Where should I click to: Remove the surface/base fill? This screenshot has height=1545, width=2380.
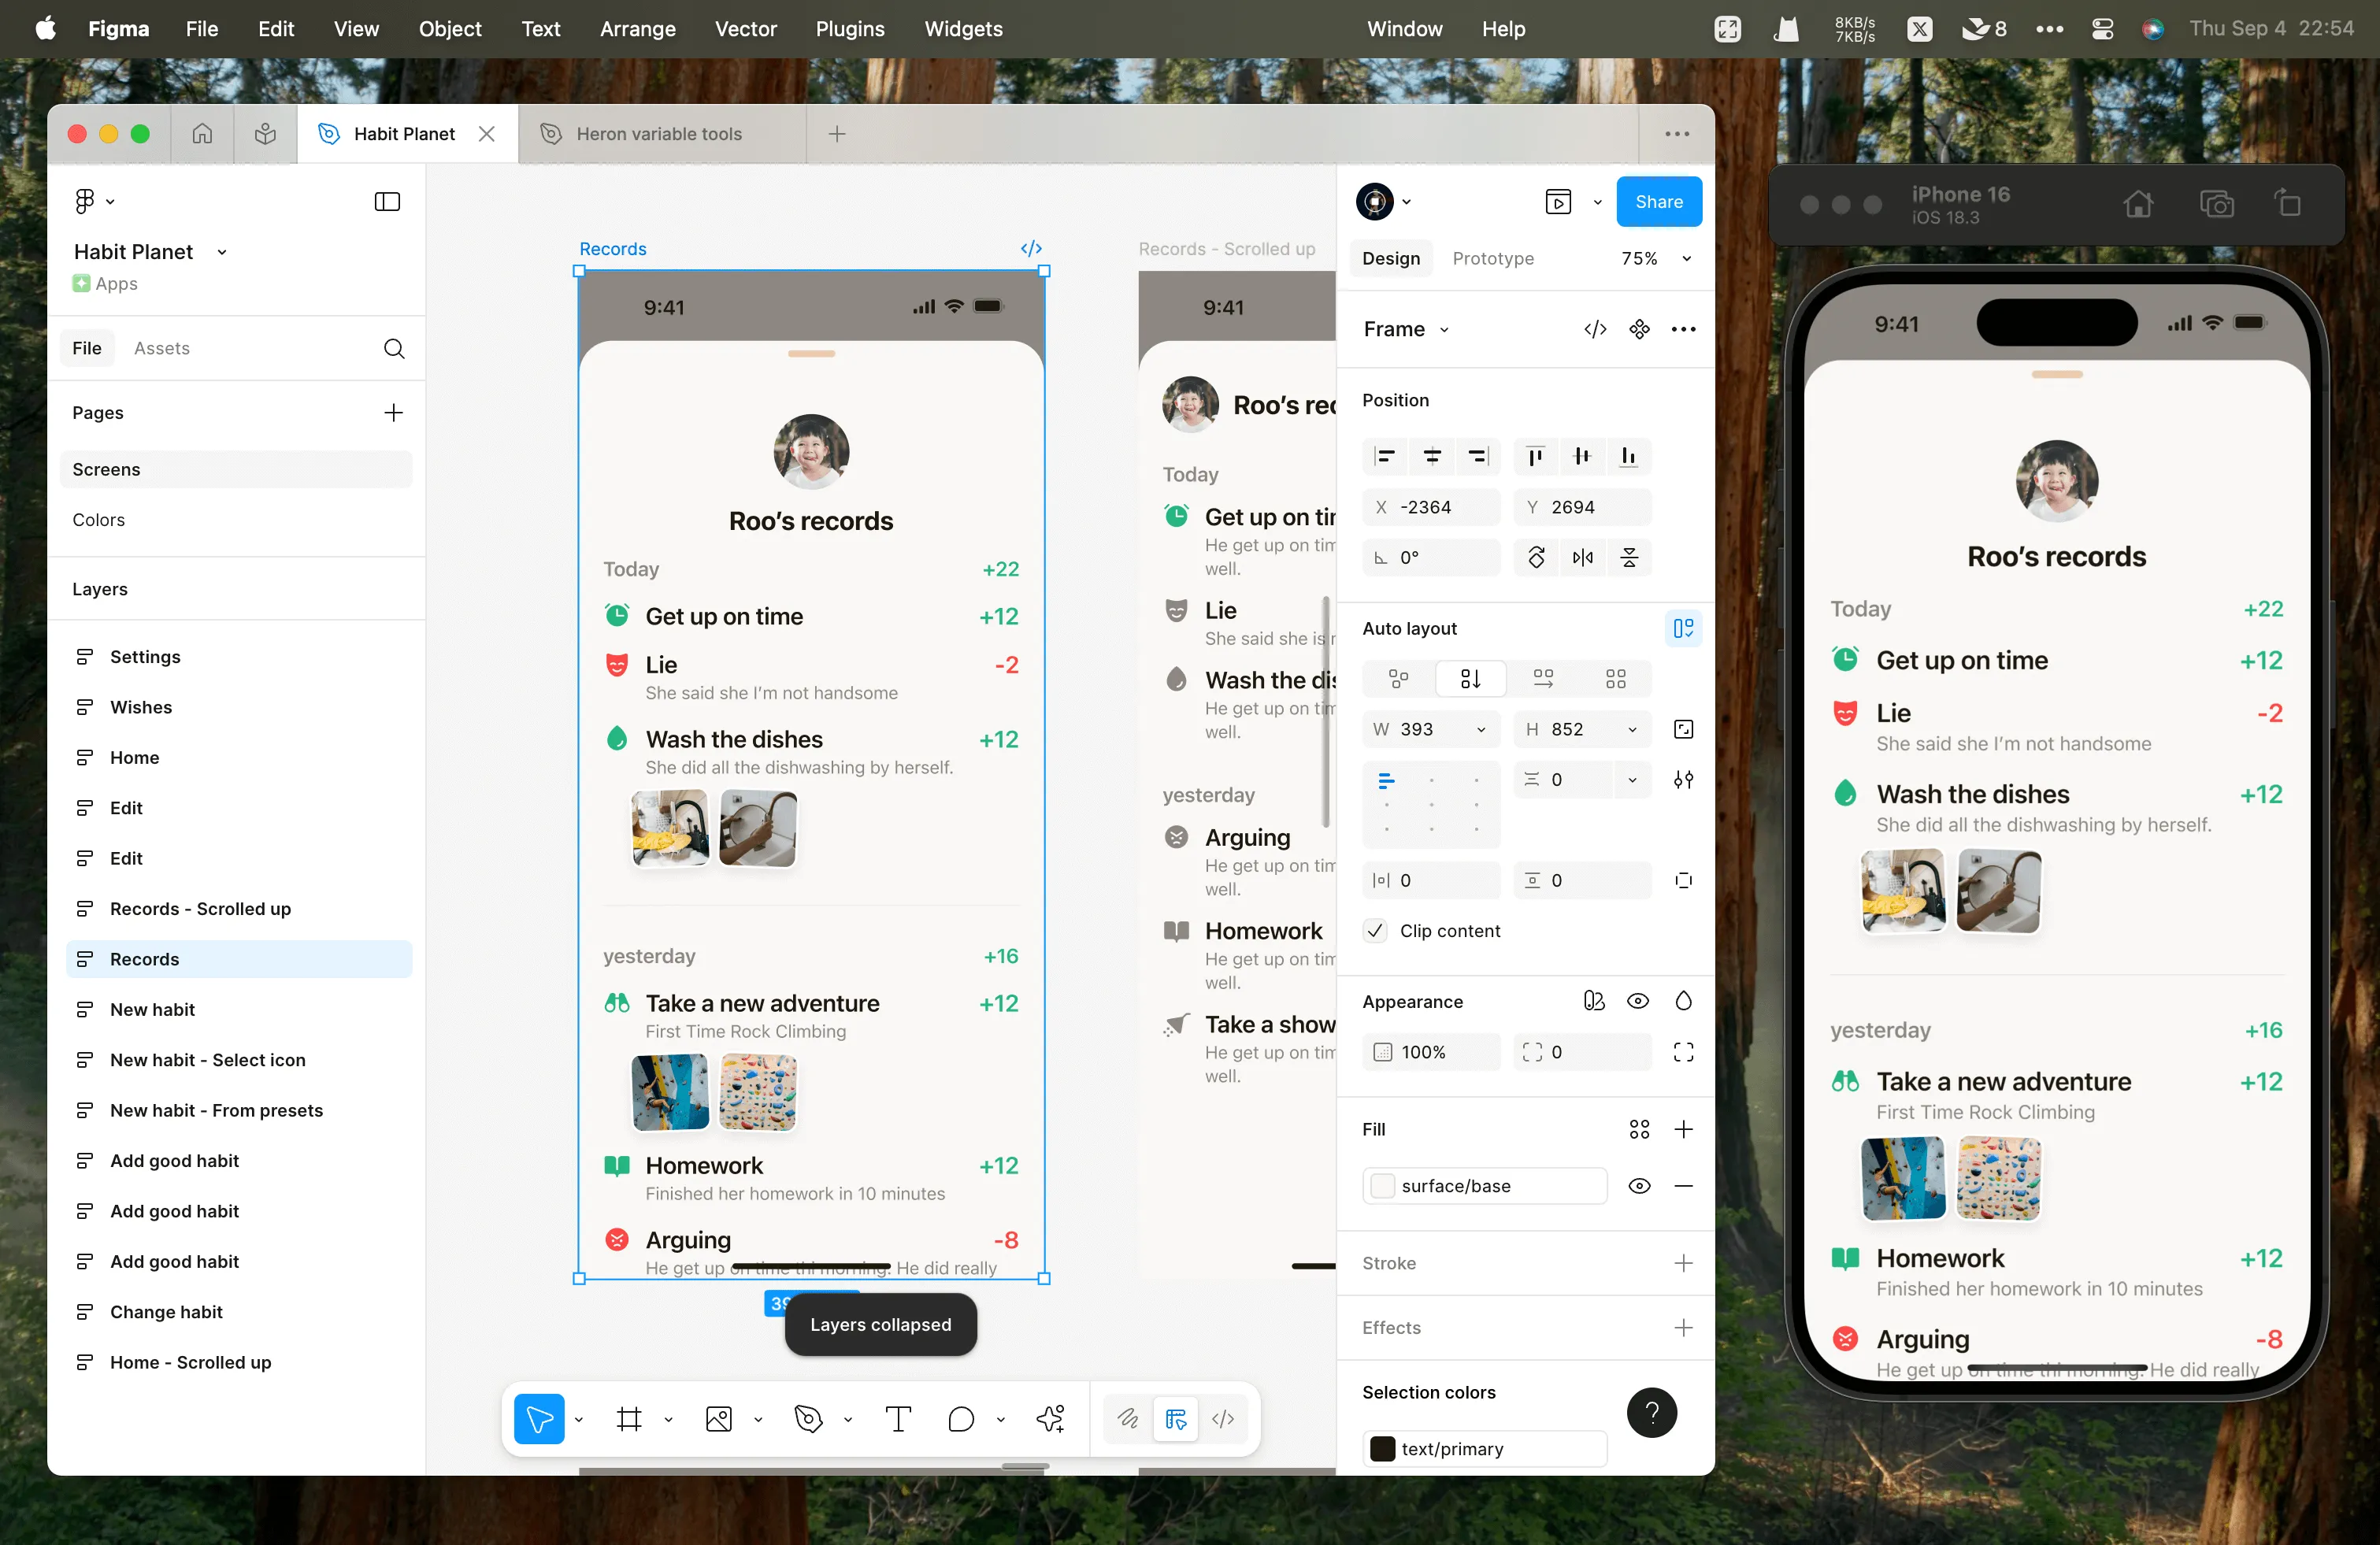tap(1683, 1185)
